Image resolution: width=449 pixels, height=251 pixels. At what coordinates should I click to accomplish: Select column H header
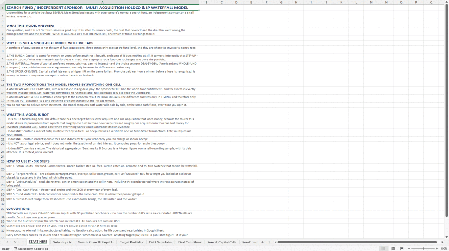(296, 2)
